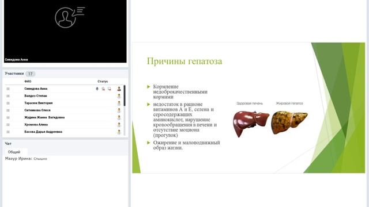Click the user avatar icon for Ситникова Олеся

pyautogui.click(x=119, y=110)
